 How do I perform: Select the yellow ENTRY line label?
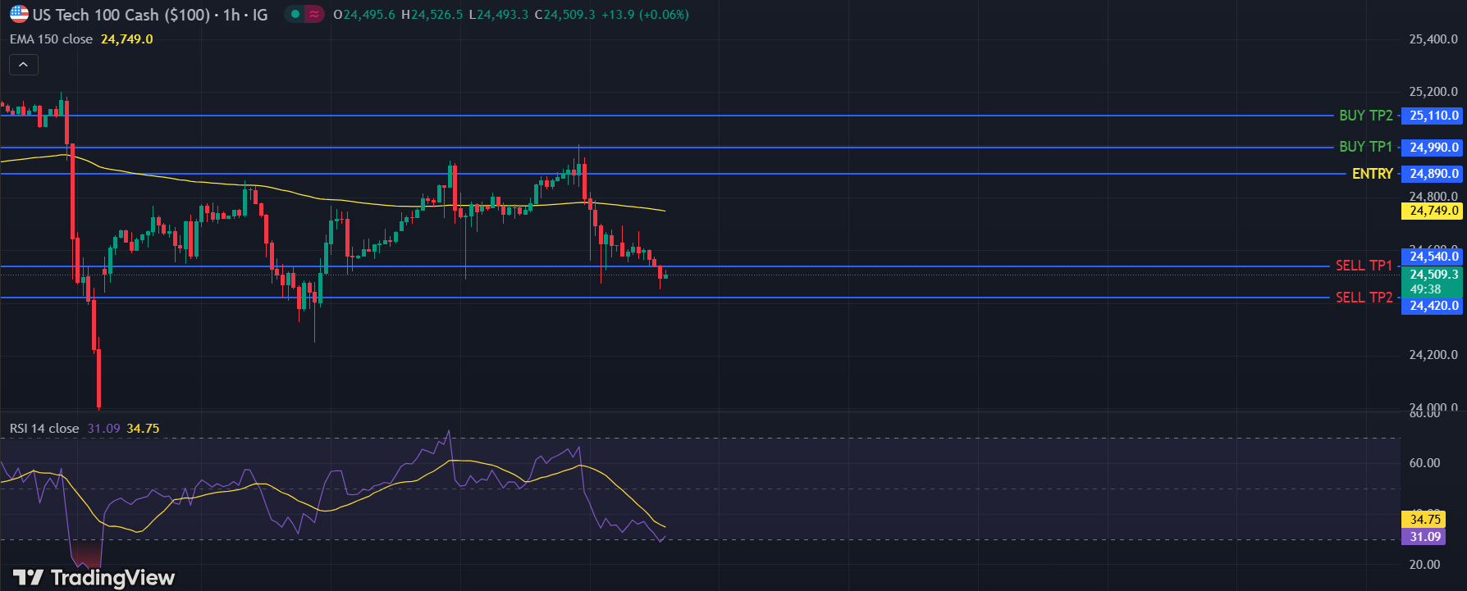[x=1372, y=174]
